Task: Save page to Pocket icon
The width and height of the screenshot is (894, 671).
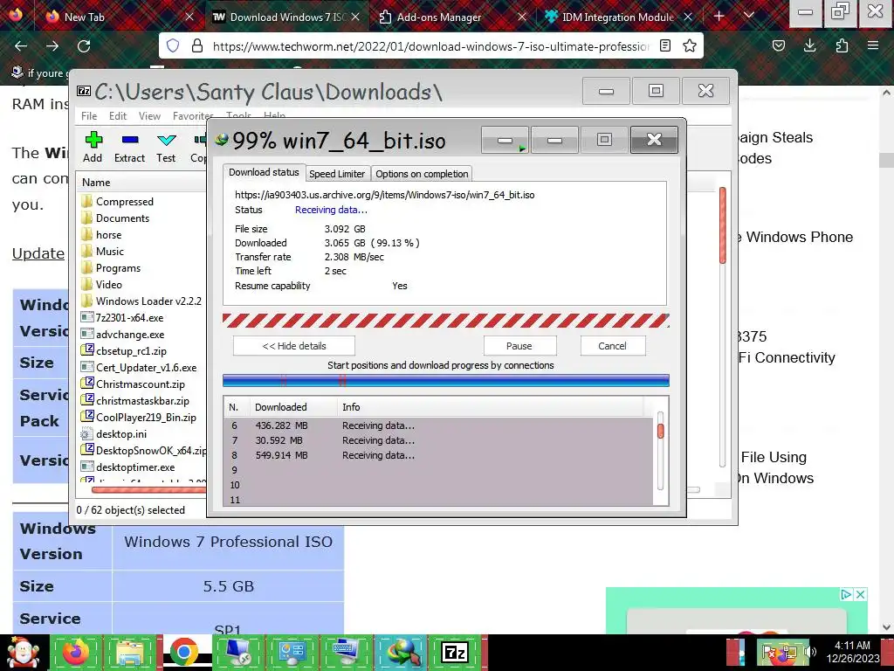Action: (778, 45)
